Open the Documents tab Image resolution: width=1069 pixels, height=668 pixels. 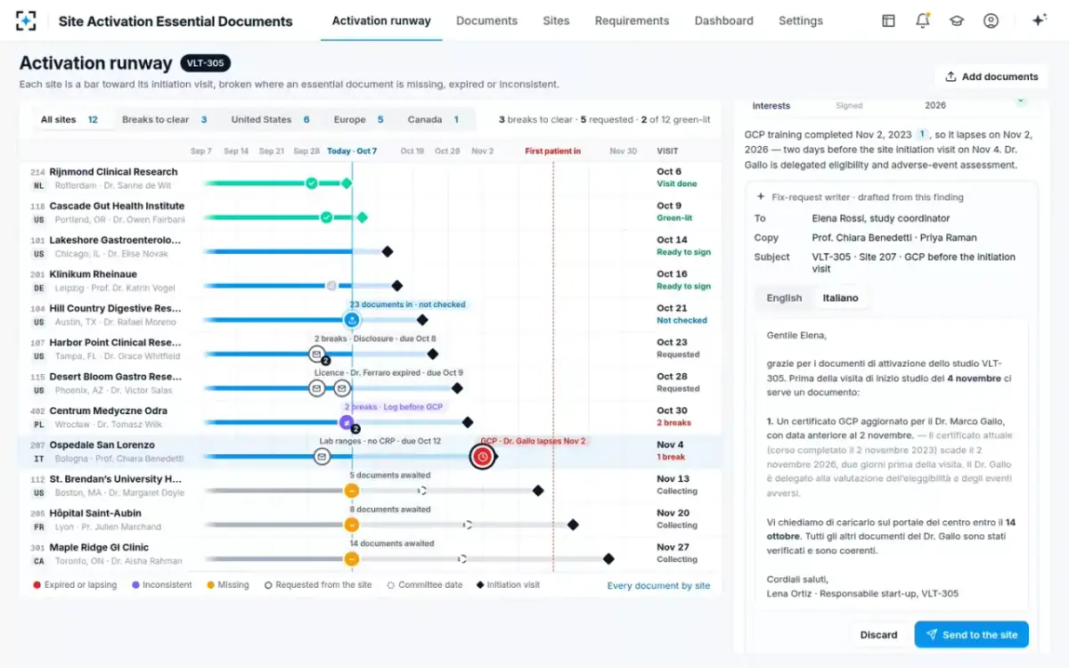coord(486,20)
